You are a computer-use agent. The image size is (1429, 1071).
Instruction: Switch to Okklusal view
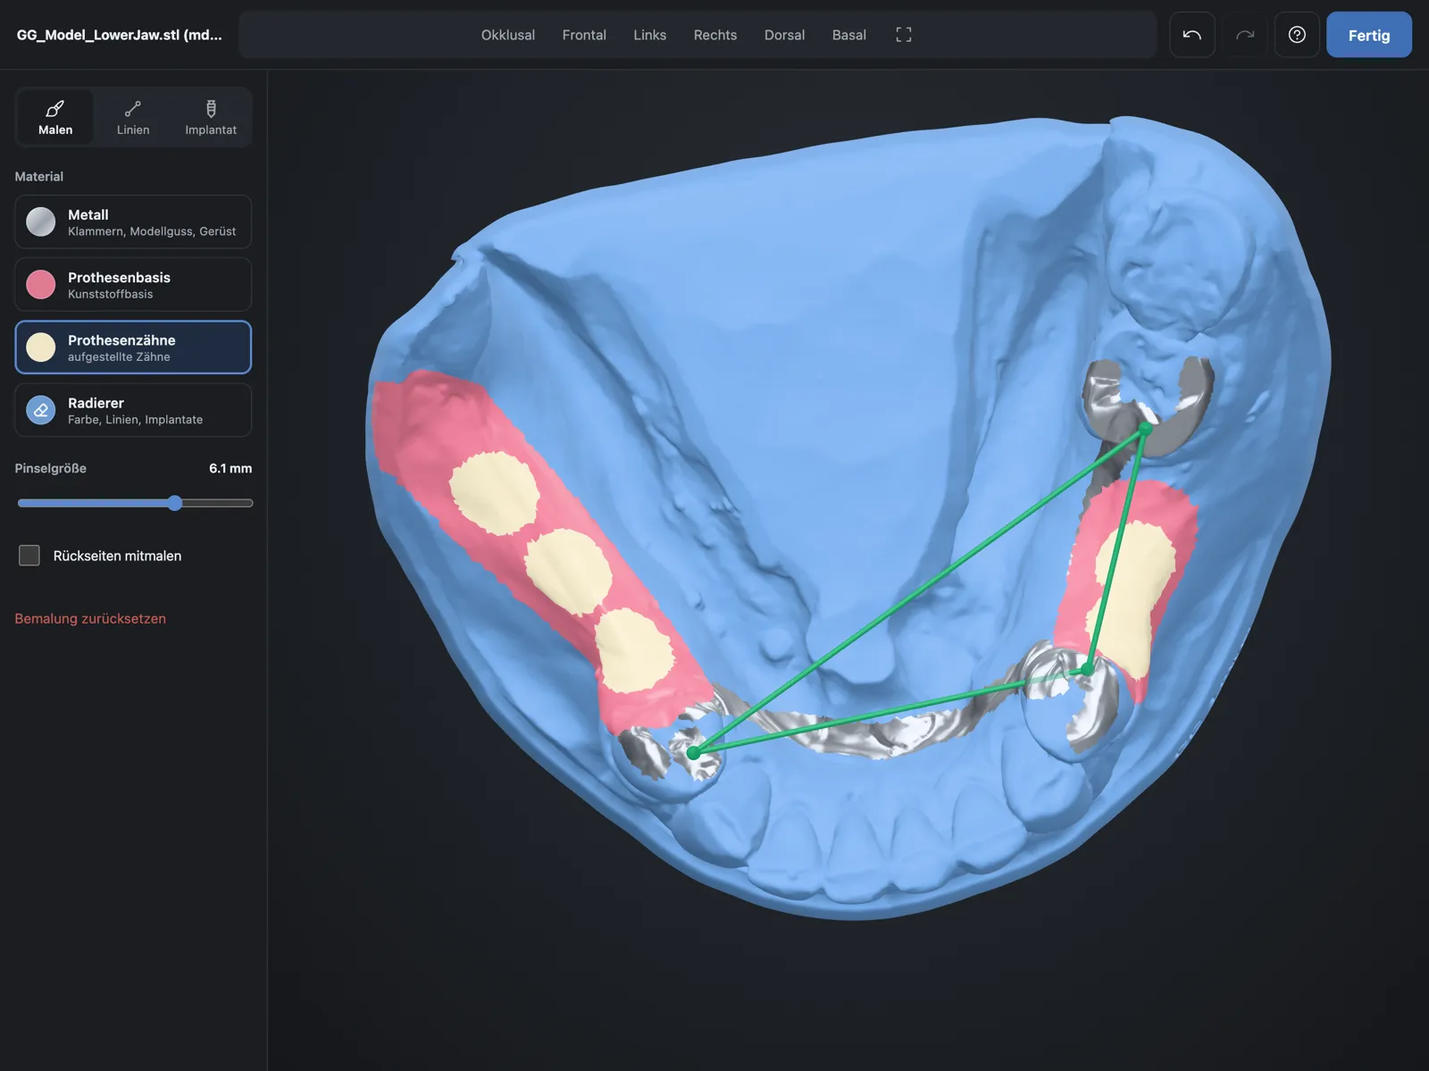coord(508,35)
